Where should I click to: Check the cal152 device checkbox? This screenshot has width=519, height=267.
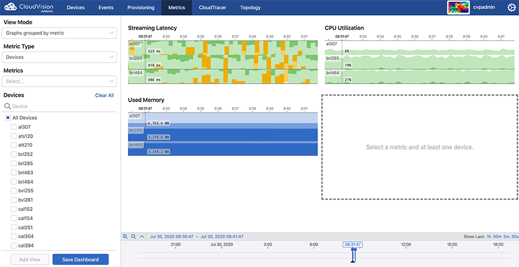click(x=14, y=209)
